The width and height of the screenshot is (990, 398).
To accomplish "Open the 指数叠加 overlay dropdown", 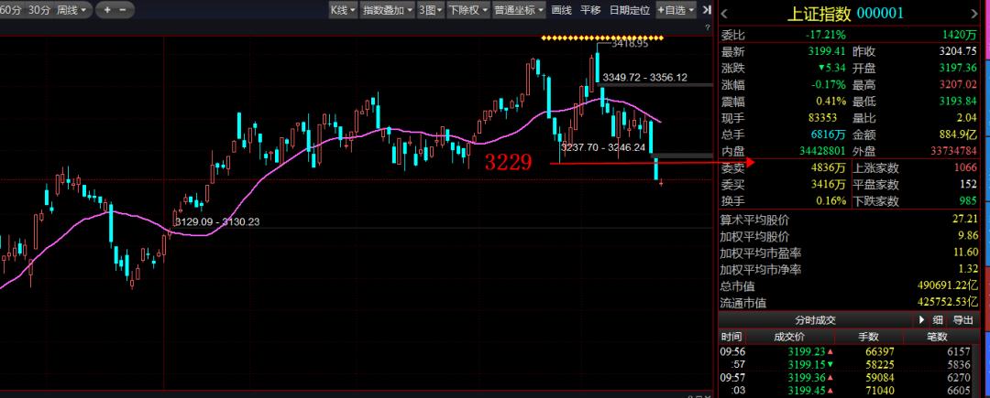I will (x=387, y=9).
